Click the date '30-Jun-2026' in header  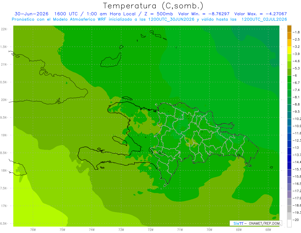(x=31, y=14)
